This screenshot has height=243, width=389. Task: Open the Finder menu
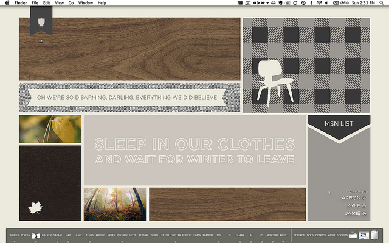point(21,2)
